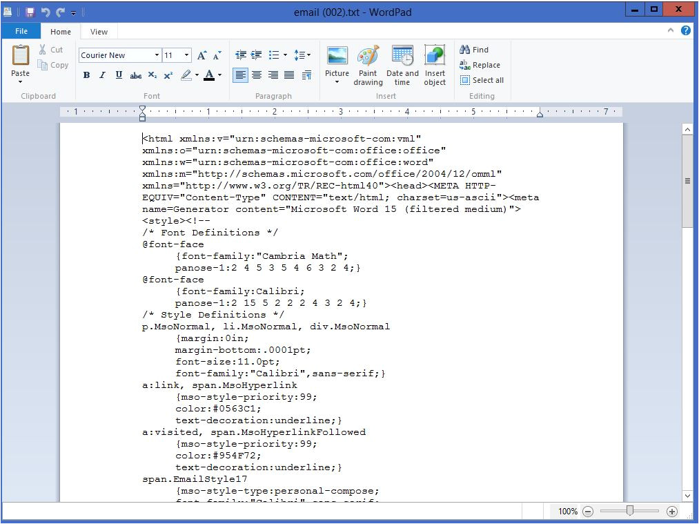This screenshot has height=524, width=699.
Task: Toggle Subscript formatting
Action: (x=152, y=75)
